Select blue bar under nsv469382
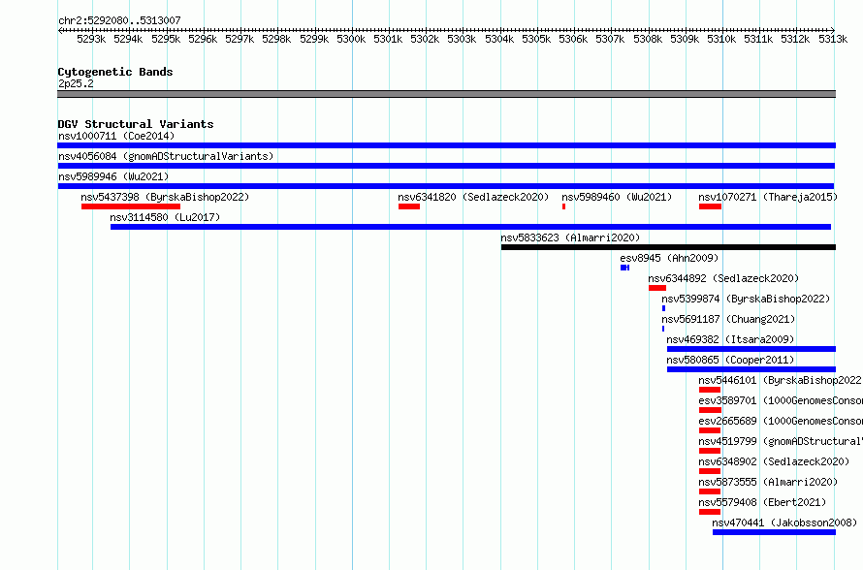This screenshot has height=570, width=863. tap(751, 349)
